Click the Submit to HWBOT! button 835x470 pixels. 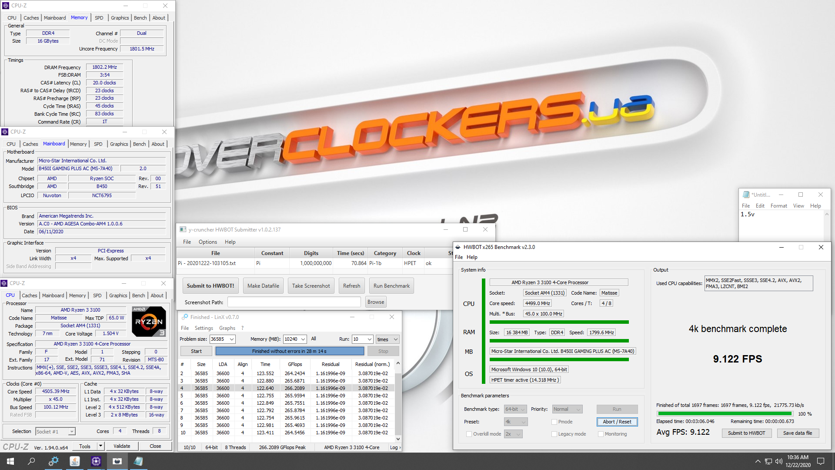point(210,286)
